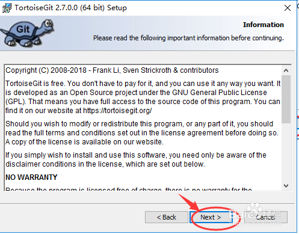The image size is (299, 234).
Task: Cancel the TortoiseGit installation
Action: (x=266, y=217)
